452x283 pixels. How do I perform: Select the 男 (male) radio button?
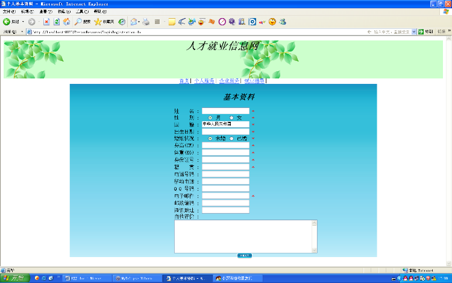click(x=210, y=118)
